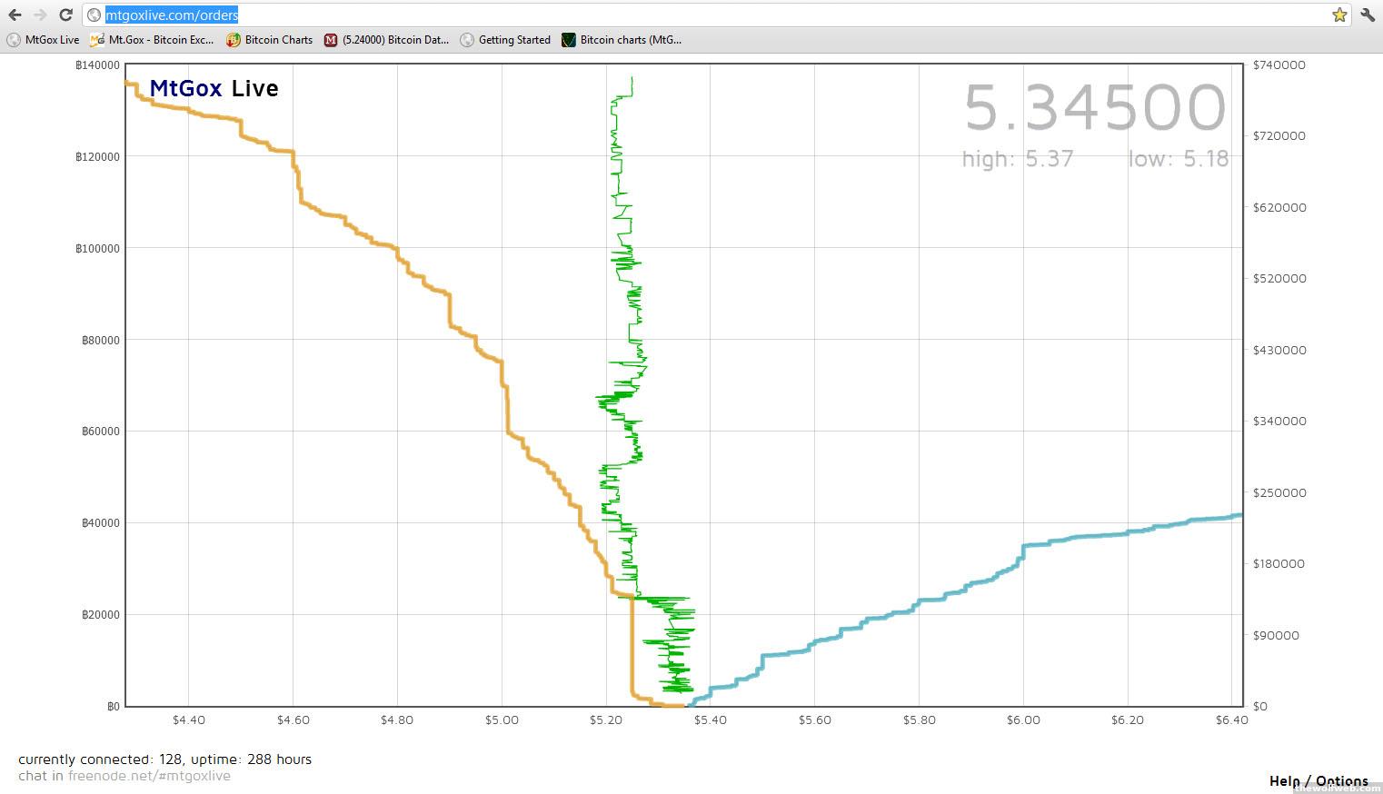
Task: Click the browser back arrow
Action: (15, 15)
